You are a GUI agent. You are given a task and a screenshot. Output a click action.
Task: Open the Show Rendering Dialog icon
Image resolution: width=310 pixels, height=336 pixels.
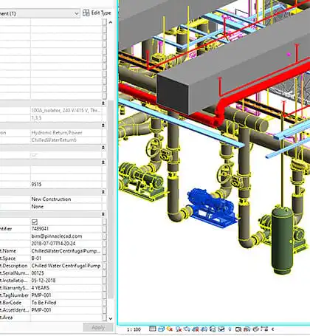click(187, 329)
